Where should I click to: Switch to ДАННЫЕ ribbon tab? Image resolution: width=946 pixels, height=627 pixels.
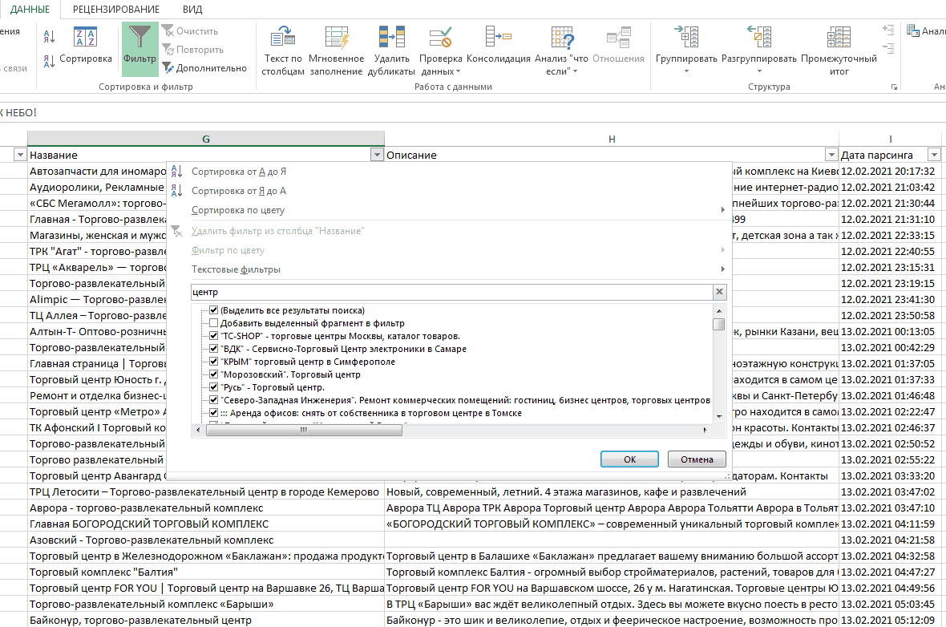[x=30, y=9]
